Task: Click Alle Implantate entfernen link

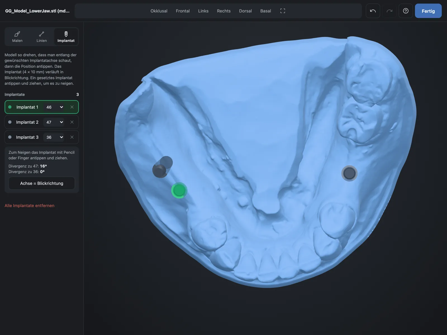Action: (29, 206)
